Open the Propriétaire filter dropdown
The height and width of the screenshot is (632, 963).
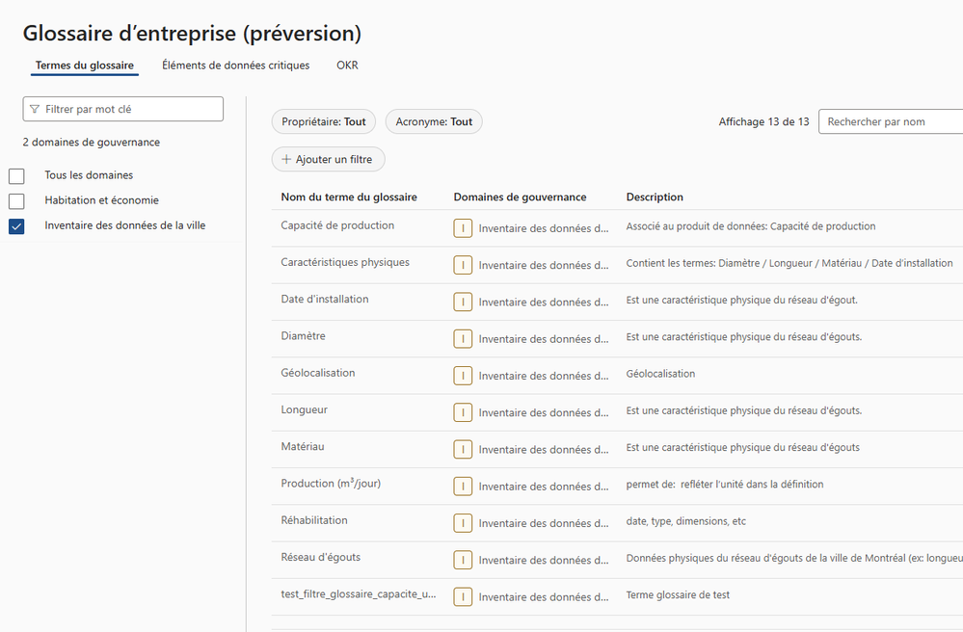pyautogui.click(x=323, y=122)
